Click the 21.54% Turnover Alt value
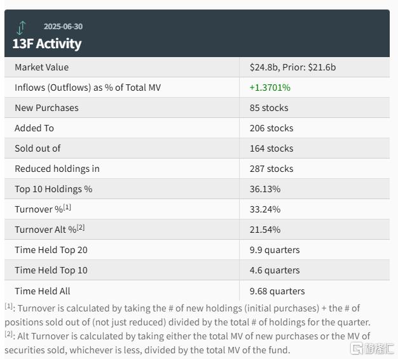This screenshot has height=359, width=398. [x=265, y=230]
